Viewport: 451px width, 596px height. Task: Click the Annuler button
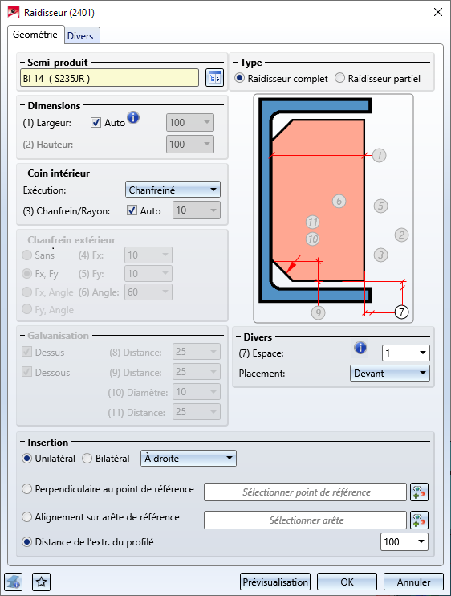[x=413, y=582]
